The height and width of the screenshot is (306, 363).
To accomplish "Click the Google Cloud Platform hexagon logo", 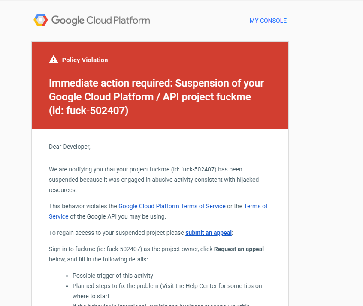I will coord(41,20).
